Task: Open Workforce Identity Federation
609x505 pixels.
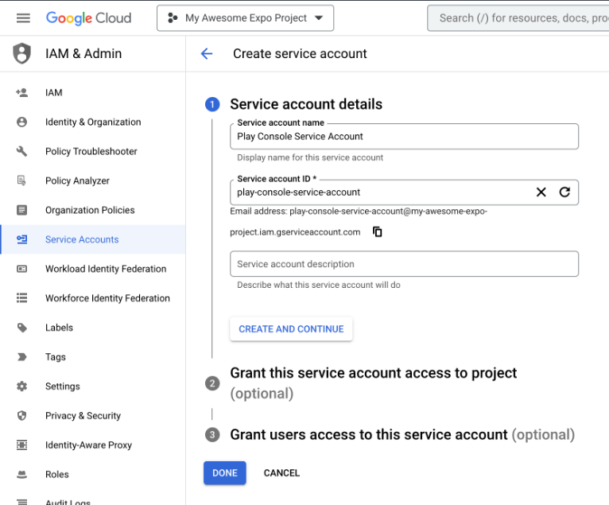Action: [107, 298]
